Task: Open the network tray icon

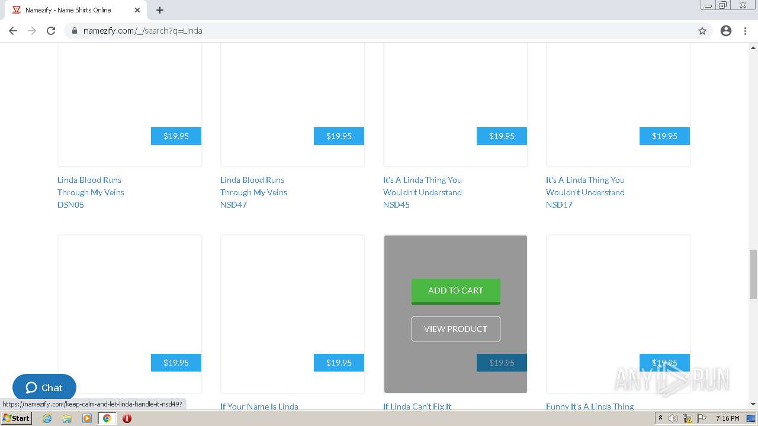Action: 688,418
